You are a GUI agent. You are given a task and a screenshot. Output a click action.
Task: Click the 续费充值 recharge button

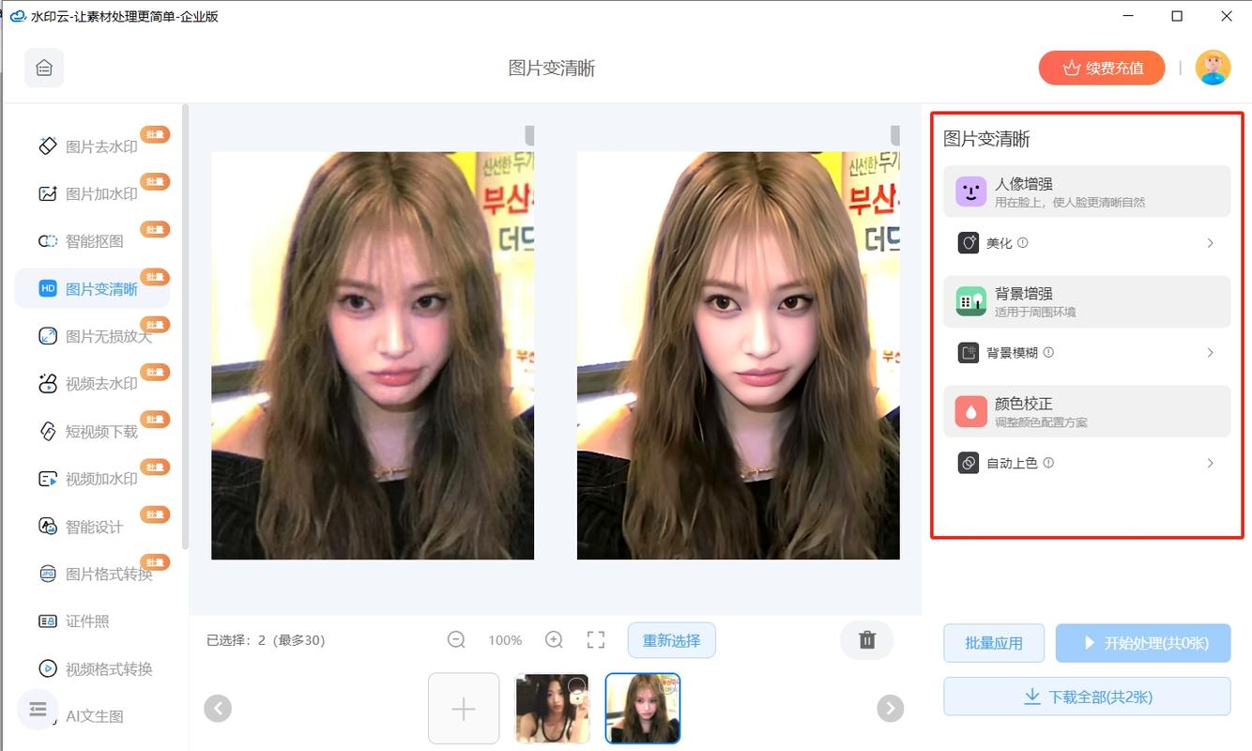pyautogui.click(x=1101, y=68)
